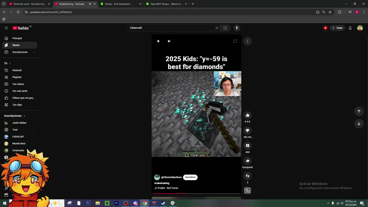This screenshot has width=368, height=207.
Task: Open YouTube notifications bell
Action: click(x=350, y=28)
